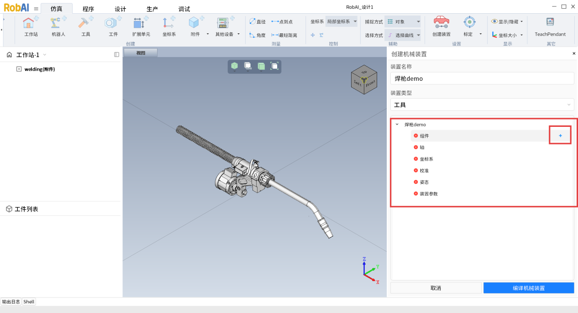
Task: Click the 扩展单元 extension unit icon
Action: coord(141,23)
